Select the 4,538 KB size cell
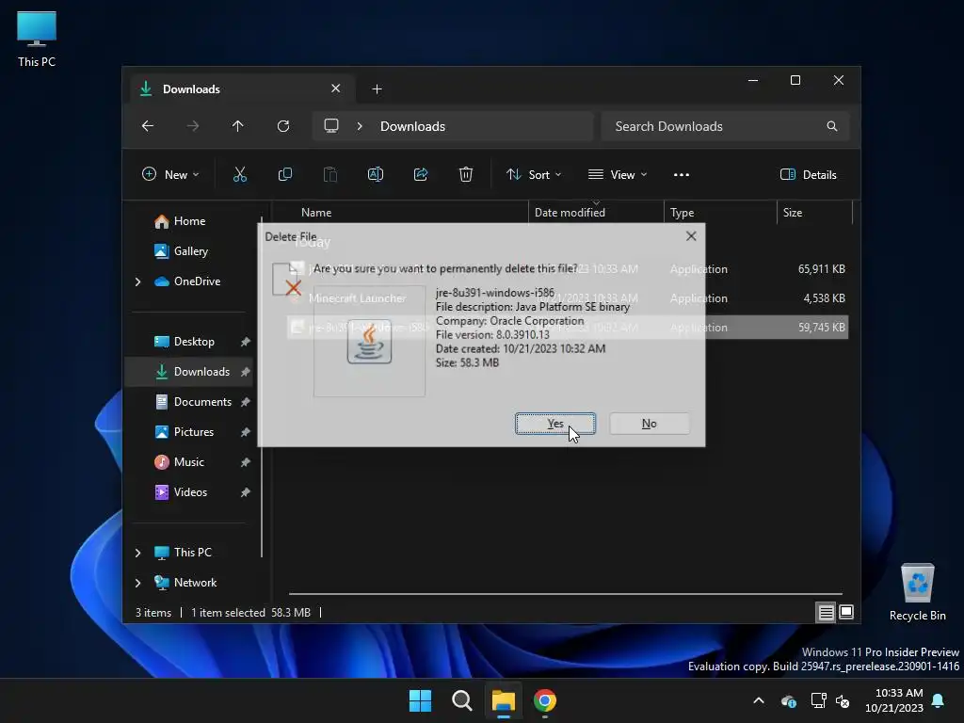Image resolution: width=964 pixels, height=723 pixels. pos(824,298)
